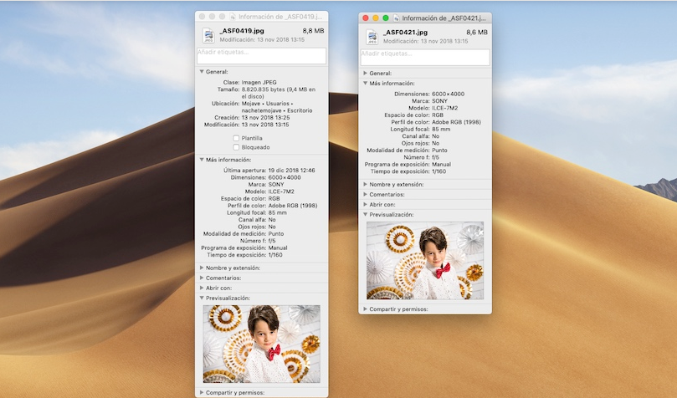Expand General section in _ASF0421.jpg window

[365, 74]
